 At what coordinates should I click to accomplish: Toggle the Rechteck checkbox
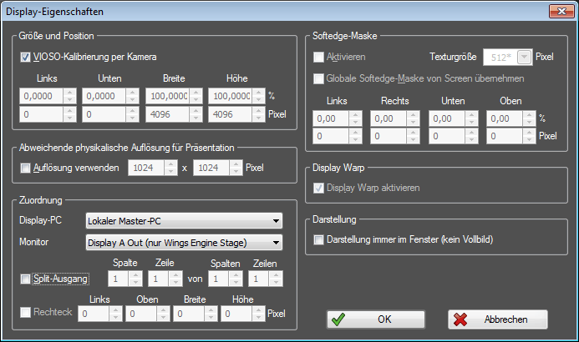[x=25, y=313]
